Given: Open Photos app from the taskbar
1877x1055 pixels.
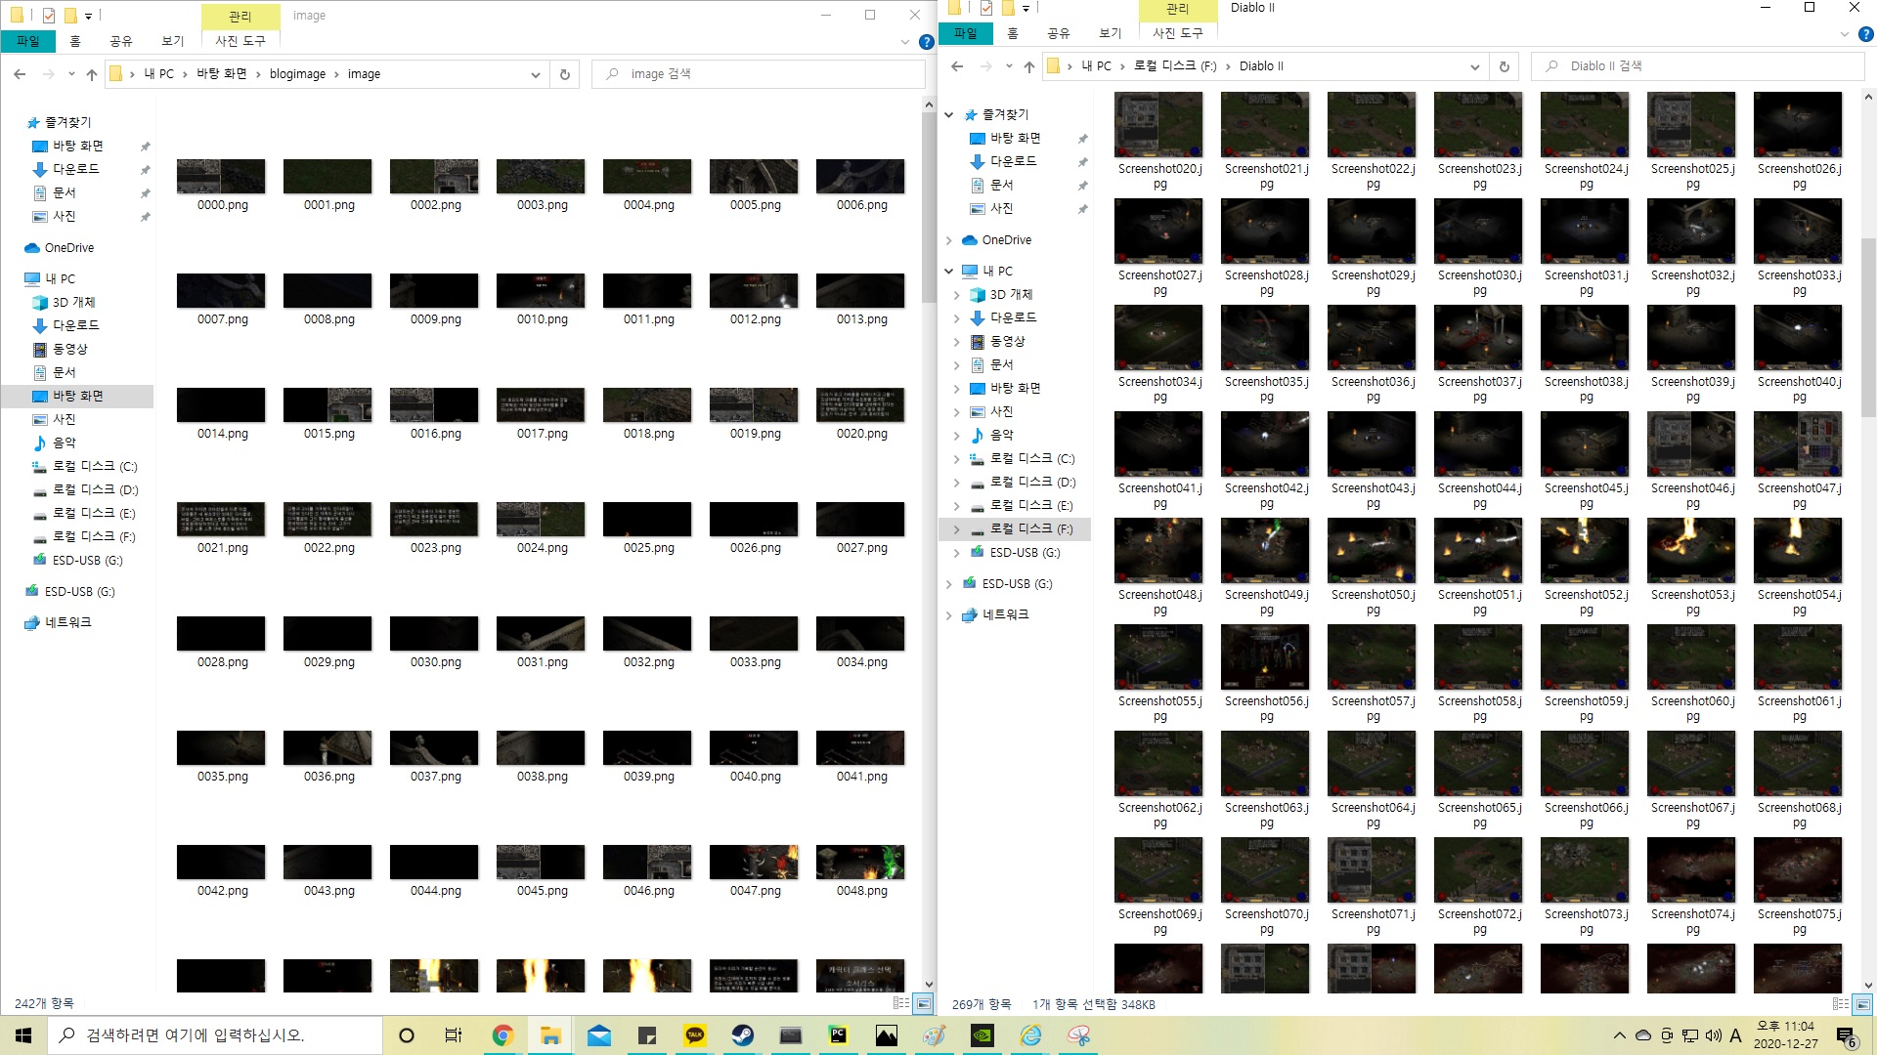Looking at the screenshot, I should (x=887, y=1035).
